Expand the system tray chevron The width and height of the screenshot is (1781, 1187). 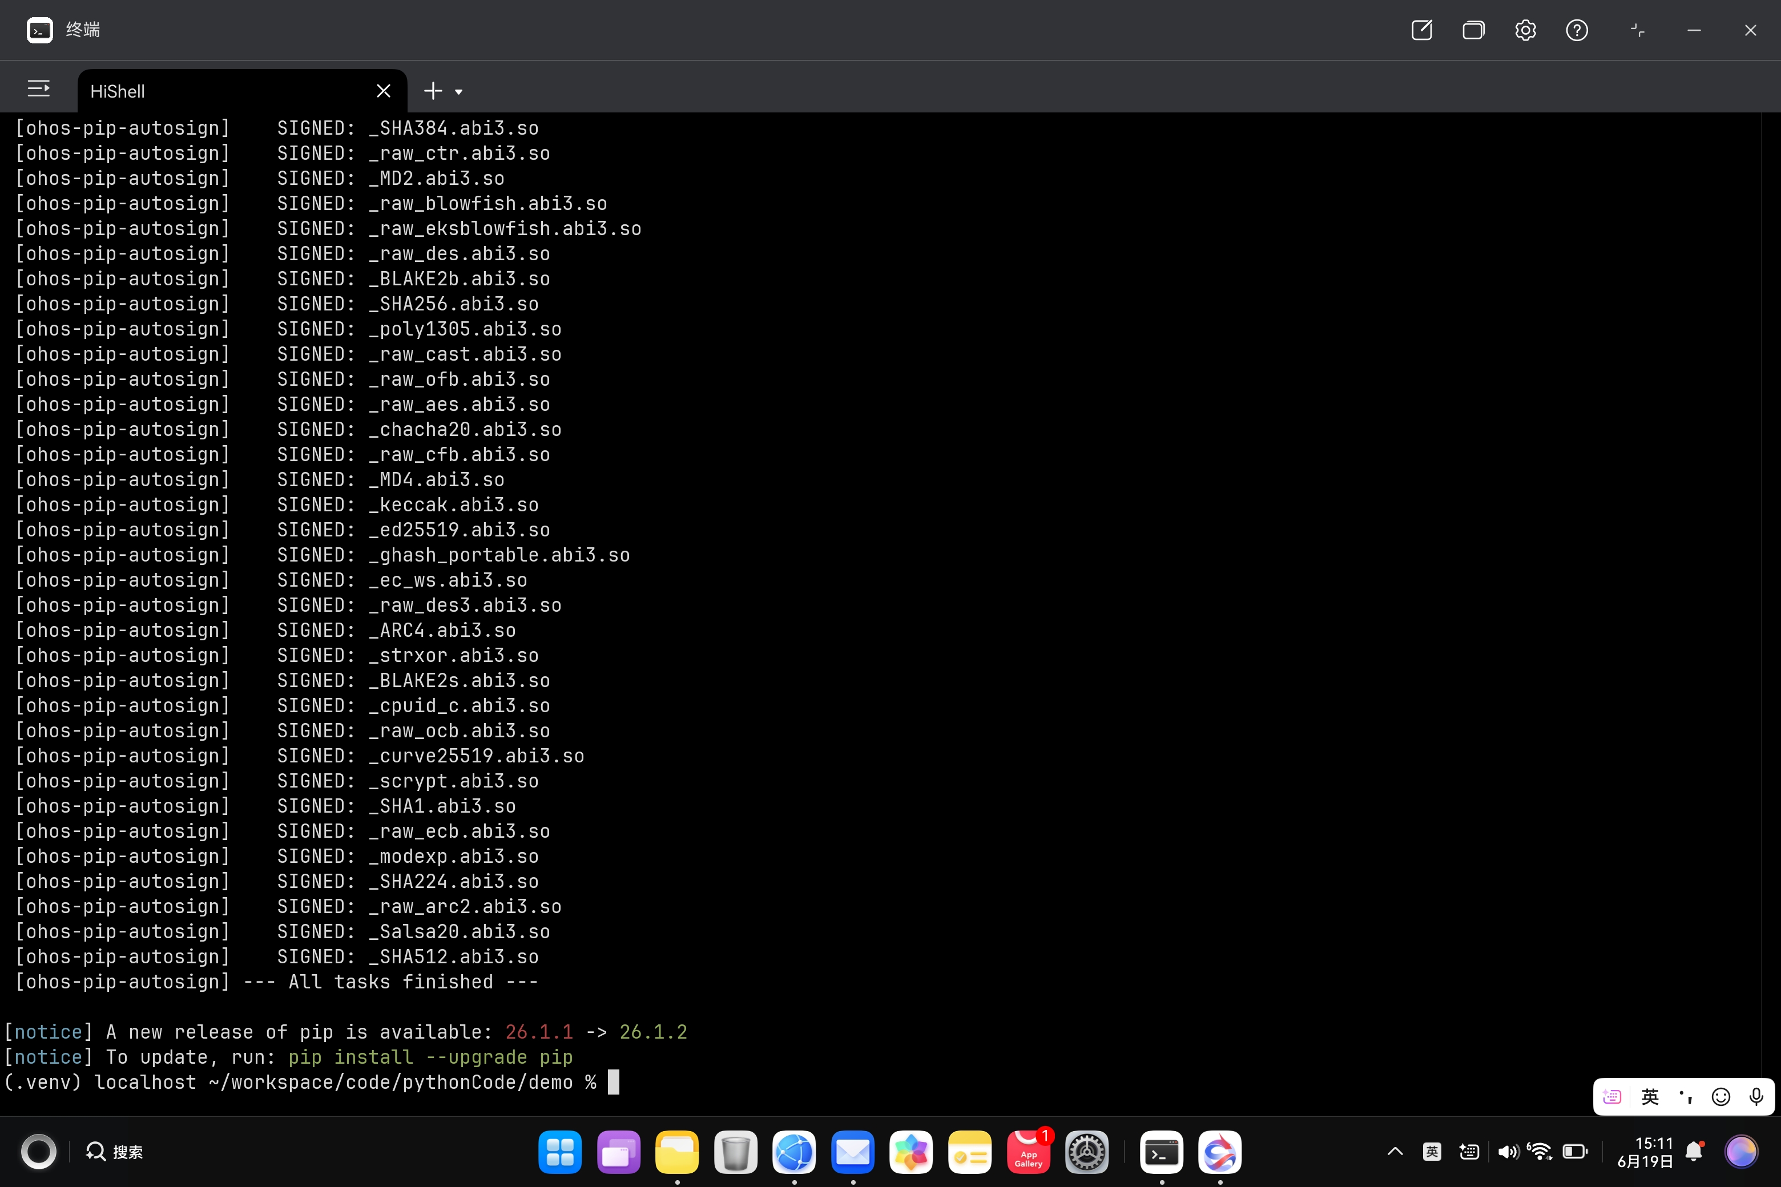point(1395,1152)
